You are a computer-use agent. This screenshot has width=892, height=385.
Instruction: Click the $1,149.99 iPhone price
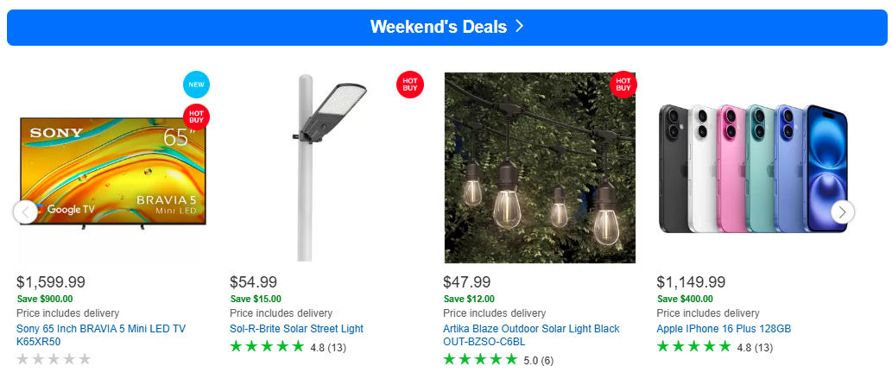[x=691, y=282]
